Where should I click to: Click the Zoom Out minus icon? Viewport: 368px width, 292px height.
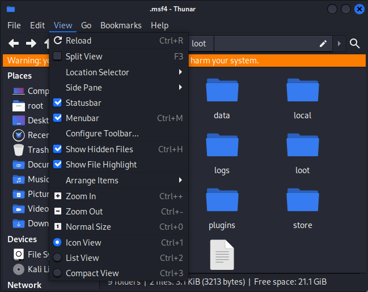[x=58, y=211]
